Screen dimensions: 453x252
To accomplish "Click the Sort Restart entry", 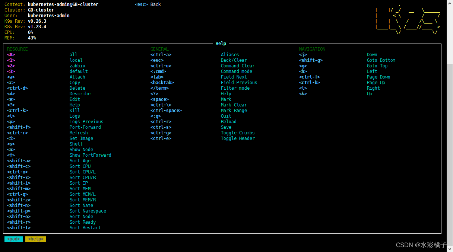I will [x=85, y=228].
